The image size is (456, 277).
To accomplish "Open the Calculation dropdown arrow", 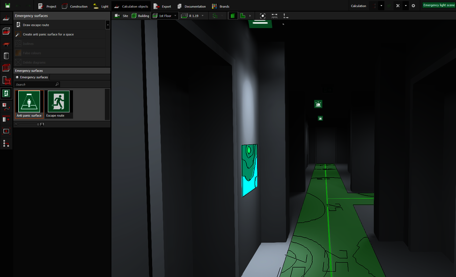I will pos(382,6).
